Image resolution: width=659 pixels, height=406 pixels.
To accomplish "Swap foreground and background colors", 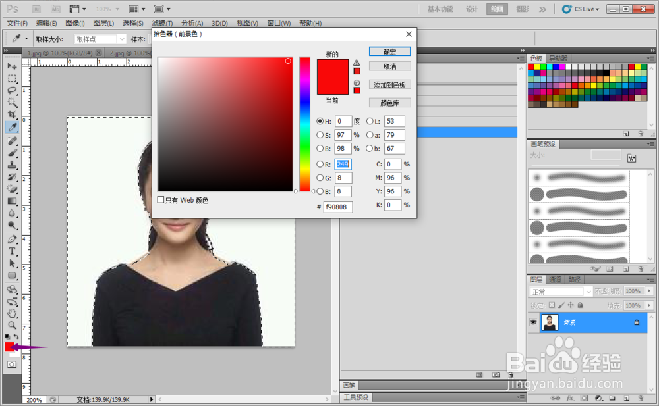I will click(x=16, y=336).
